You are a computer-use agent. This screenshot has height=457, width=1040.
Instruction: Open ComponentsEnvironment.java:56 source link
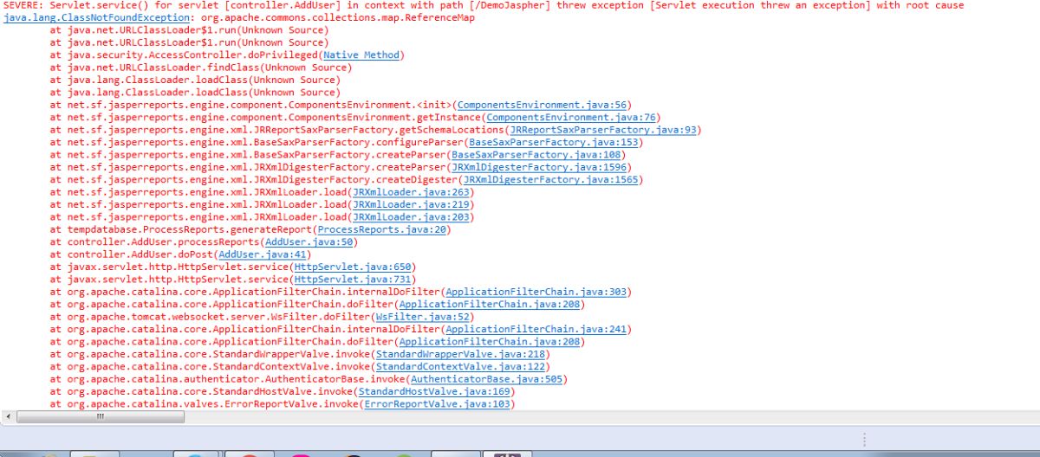(x=543, y=105)
